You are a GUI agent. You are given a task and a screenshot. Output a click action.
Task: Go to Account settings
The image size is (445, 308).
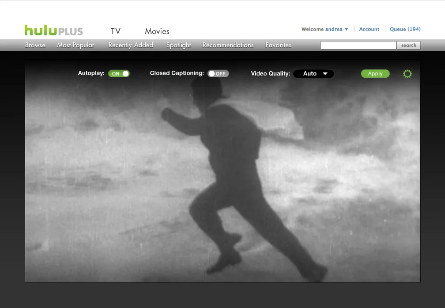pyautogui.click(x=369, y=29)
